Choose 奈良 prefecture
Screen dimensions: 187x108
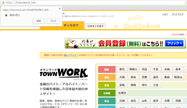click(x=167, y=77)
